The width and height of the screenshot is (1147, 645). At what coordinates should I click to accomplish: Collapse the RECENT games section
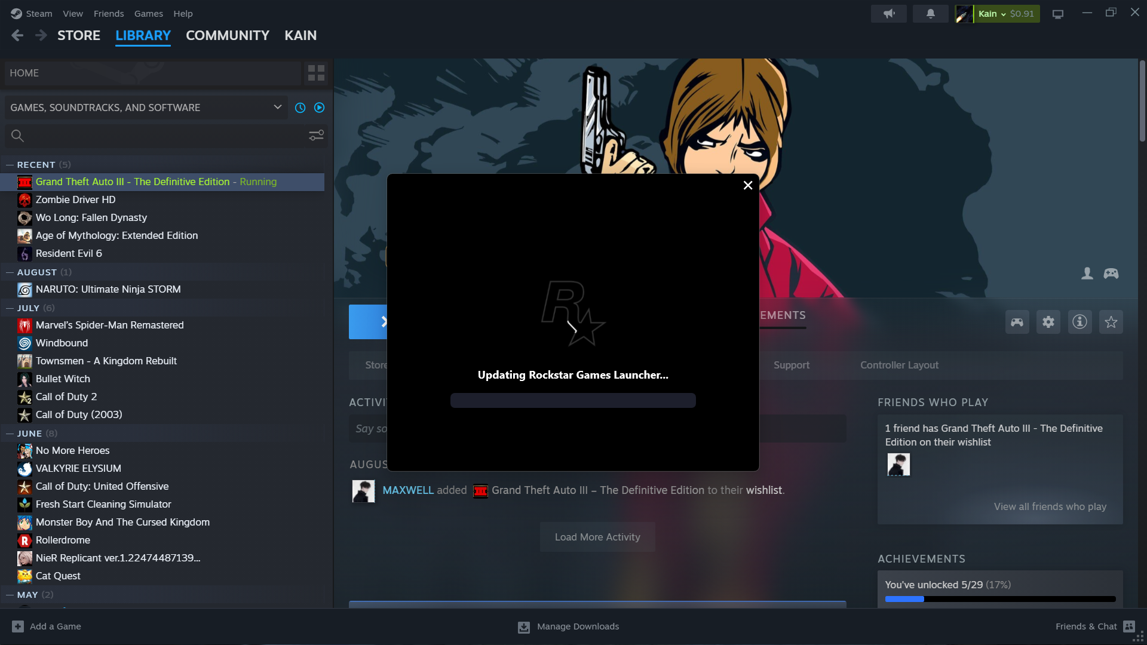point(10,165)
